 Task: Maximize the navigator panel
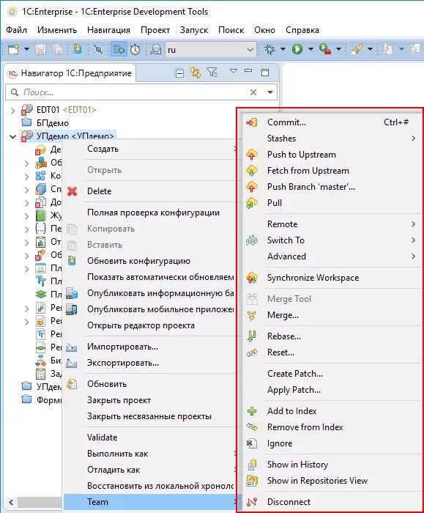point(265,73)
